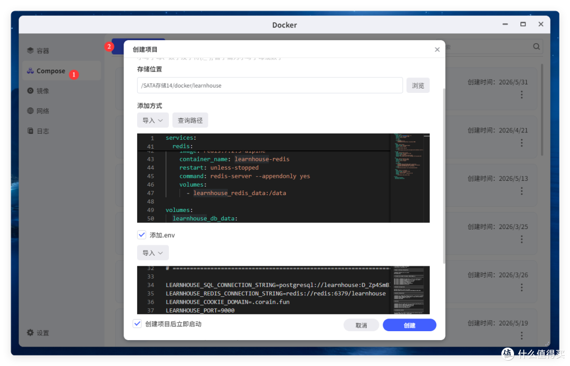Click the sticky redis: header line

(183, 146)
